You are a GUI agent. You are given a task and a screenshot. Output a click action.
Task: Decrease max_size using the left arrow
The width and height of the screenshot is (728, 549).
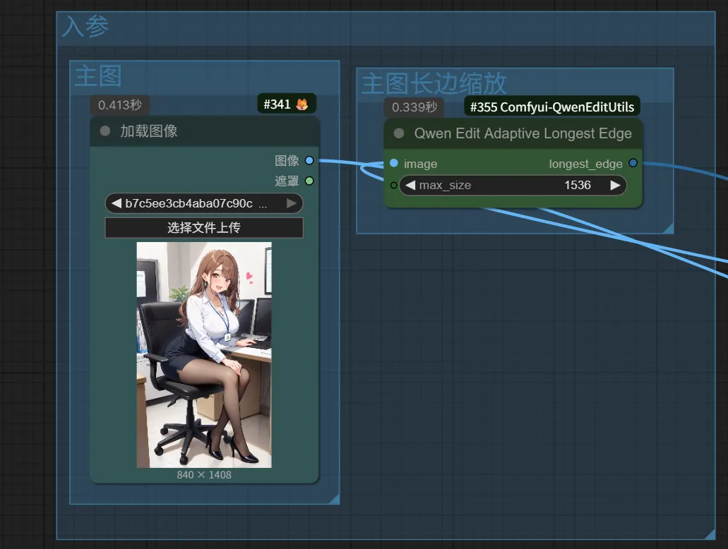pos(410,186)
